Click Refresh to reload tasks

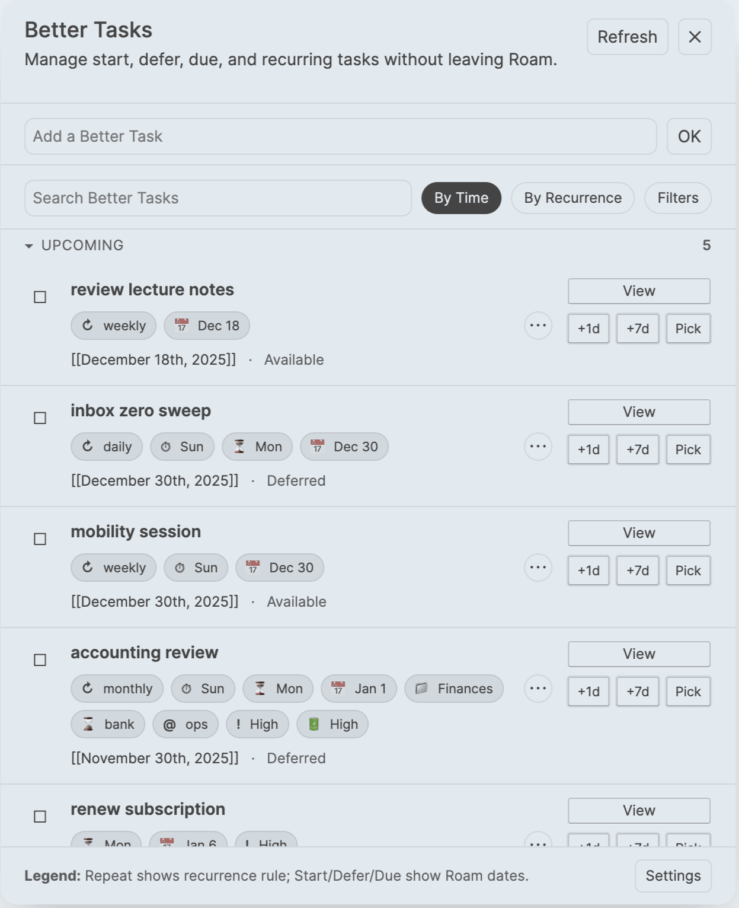[x=627, y=37]
